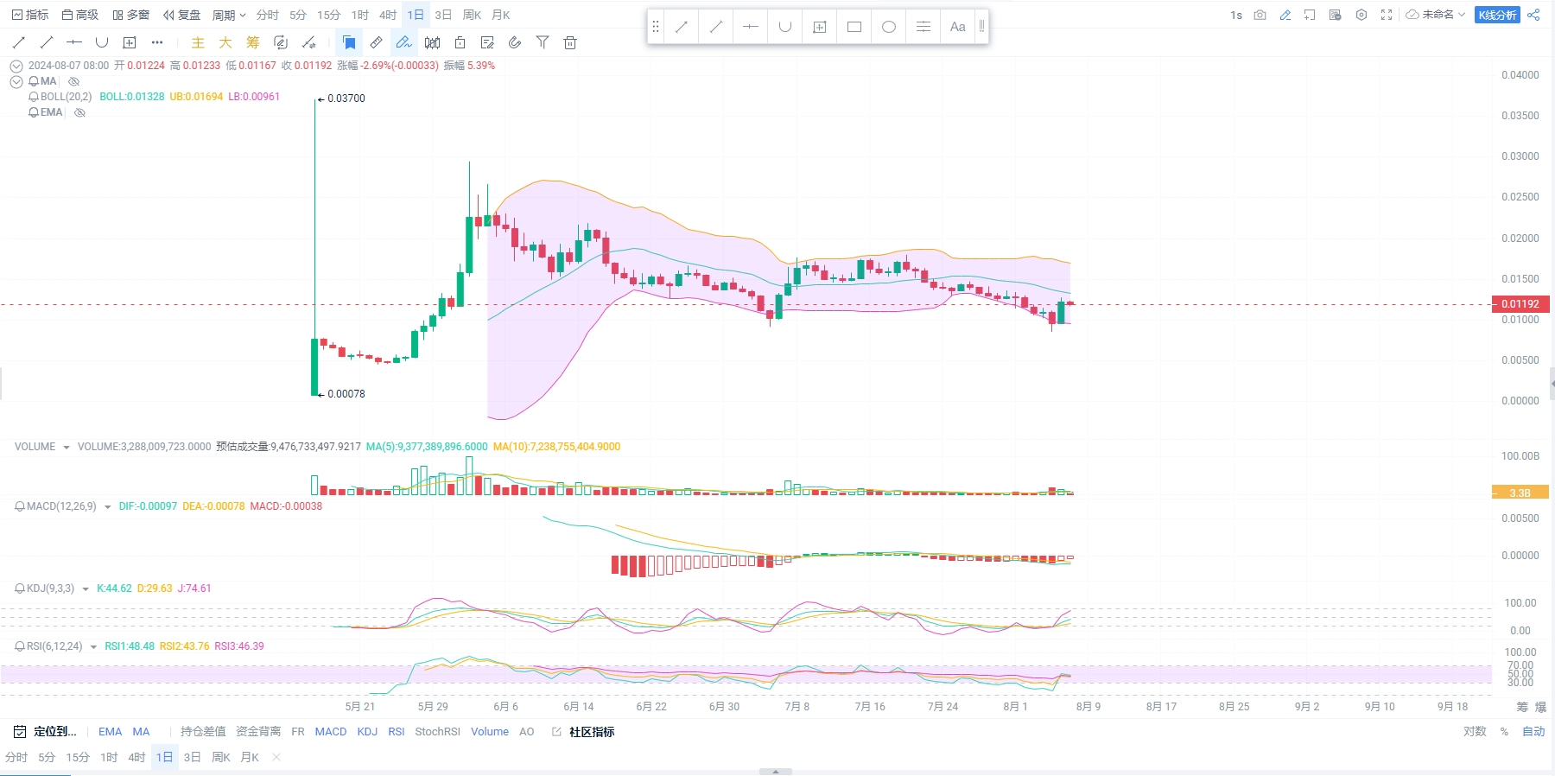Open the 指标 indicators menu

click(x=30, y=15)
